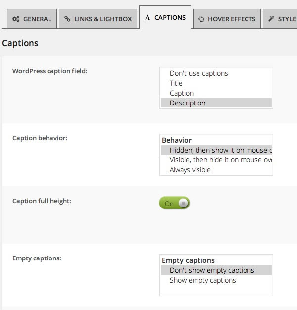Click the letter A icon on Captions tab
297x310 pixels.
tap(147, 18)
